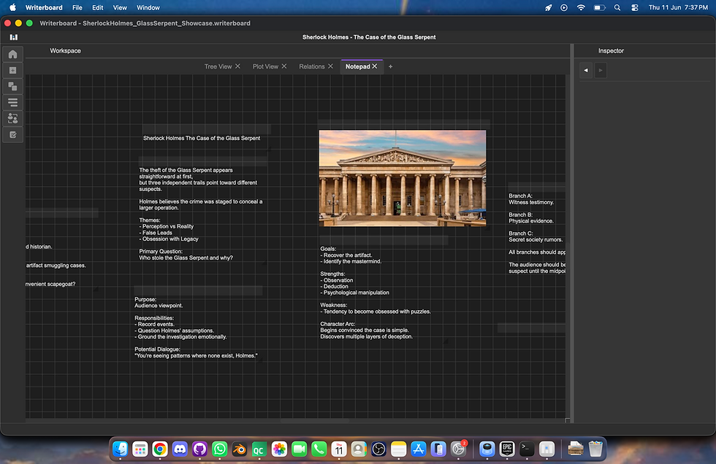Click the Workspace panel header
The width and height of the screenshot is (716, 464).
pyautogui.click(x=65, y=50)
